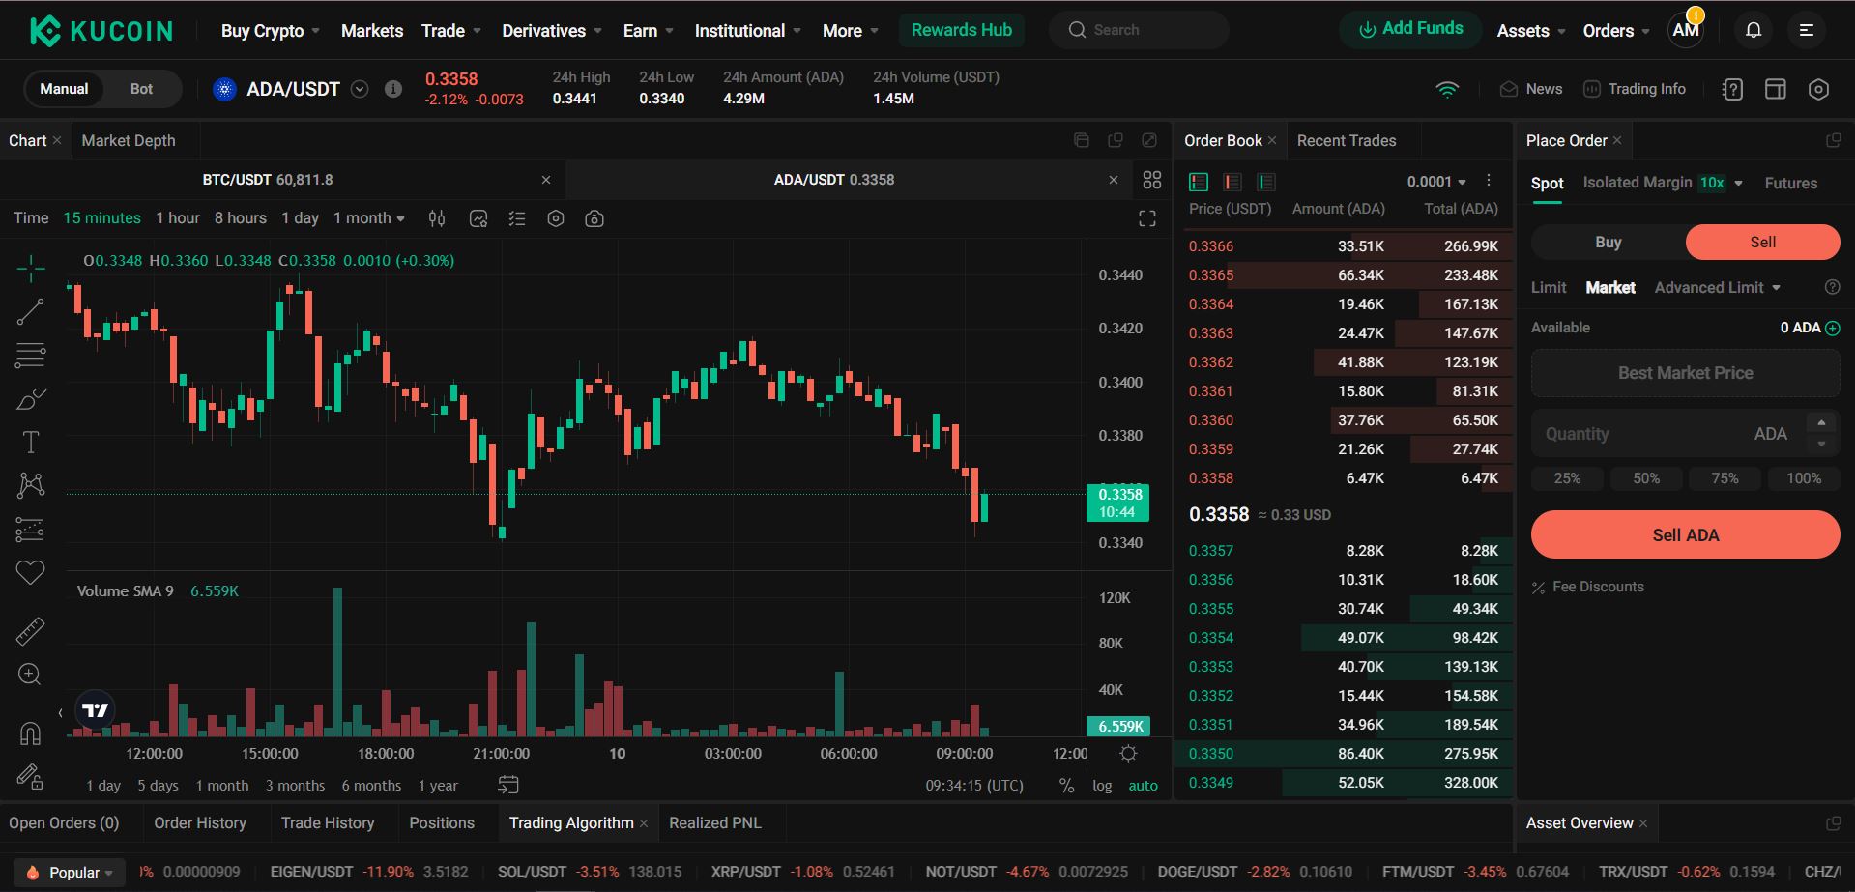Open the layout icon in header bar
1855x892 pixels.
pos(1776,89)
